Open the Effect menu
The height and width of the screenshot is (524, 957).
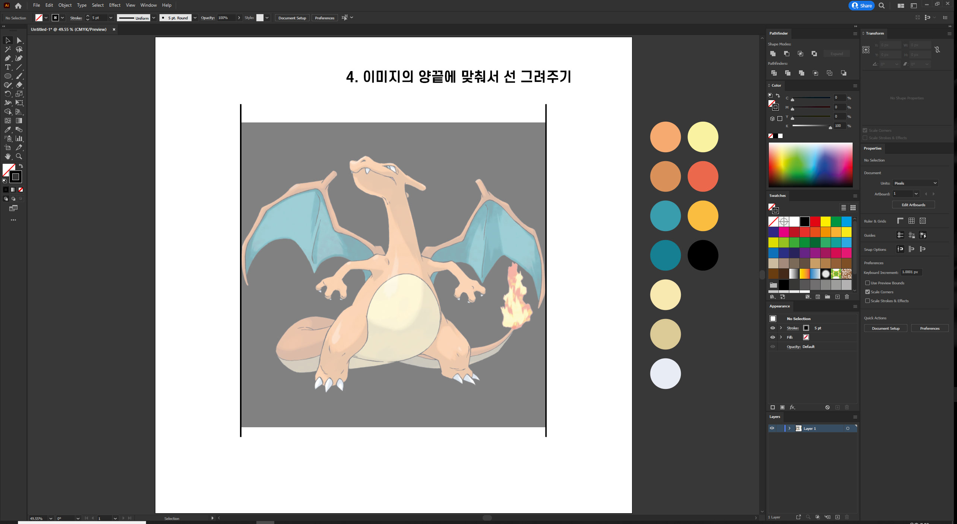(x=115, y=5)
